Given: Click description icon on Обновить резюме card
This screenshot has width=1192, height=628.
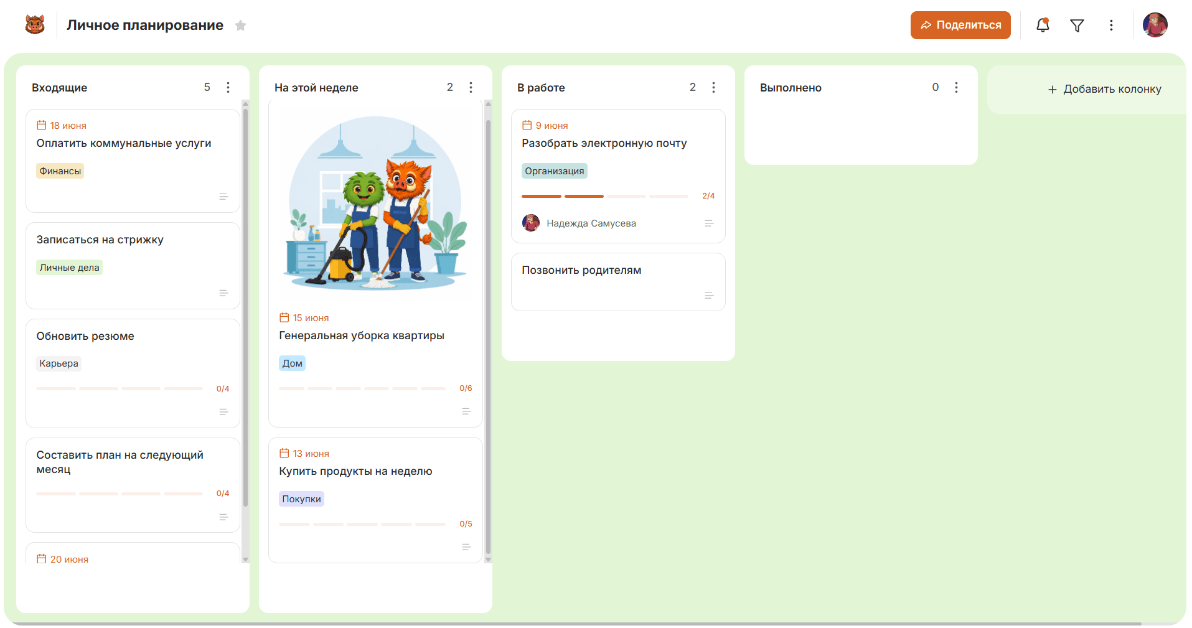Looking at the screenshot, I should click(223, 412).
